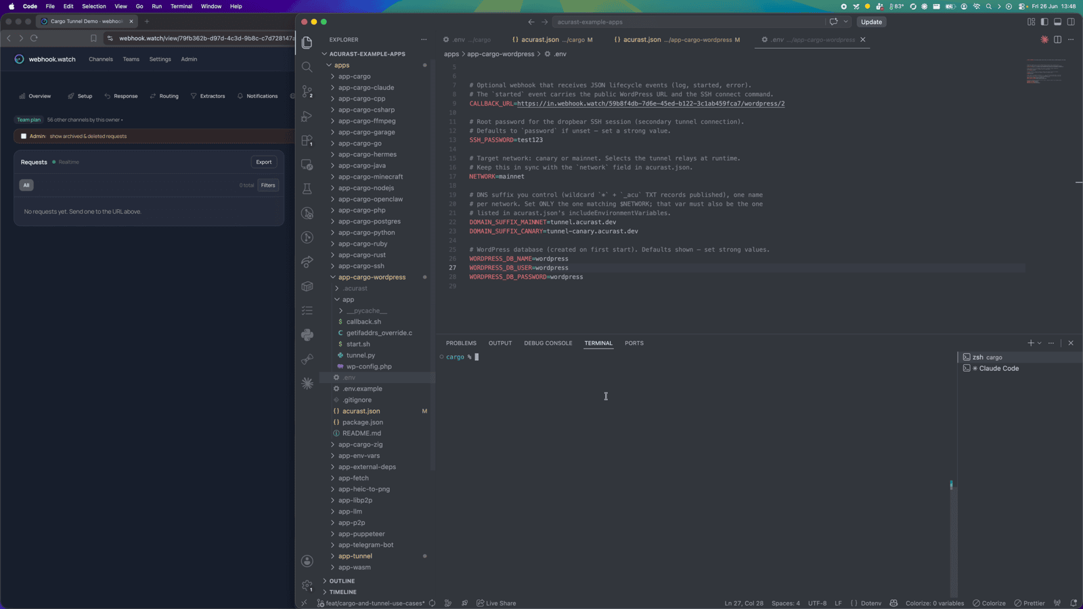The image size is (1083, 609).
Task: Toggle Realtime indicator in Requests panel
Action: (x=66, y=162)
